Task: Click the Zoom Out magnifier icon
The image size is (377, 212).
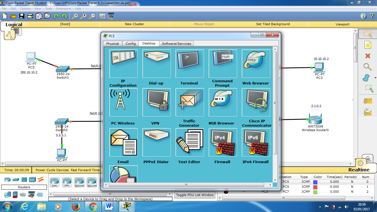Action: click(x=92, y=16)
